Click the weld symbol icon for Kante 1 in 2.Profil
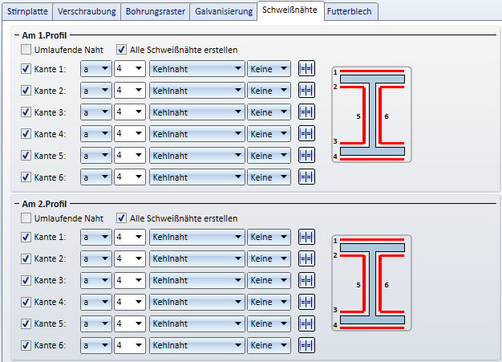The width and height of the screenshot is (502, 362). 306,237
